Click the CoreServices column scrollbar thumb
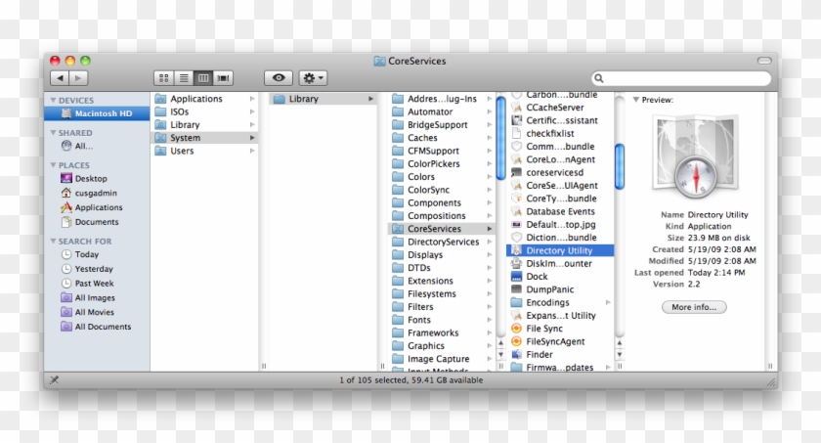The width and height of the screenshot is (821, 443). pyautogui.click(x=620, y=166)
